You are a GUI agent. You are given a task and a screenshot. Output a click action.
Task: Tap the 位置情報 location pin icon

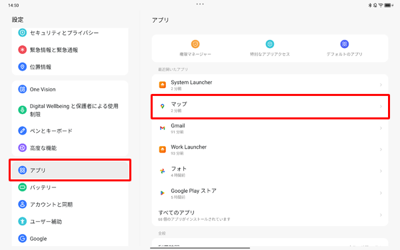click(23, 67)
